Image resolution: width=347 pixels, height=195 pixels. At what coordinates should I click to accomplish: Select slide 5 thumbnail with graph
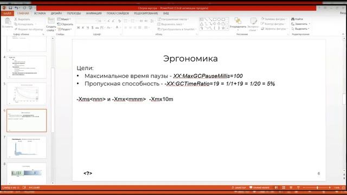[x=27, y=94]
